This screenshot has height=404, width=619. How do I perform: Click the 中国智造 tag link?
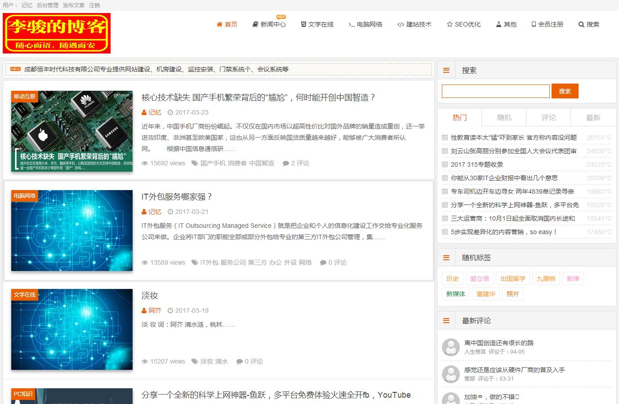(x=262, y=163)
